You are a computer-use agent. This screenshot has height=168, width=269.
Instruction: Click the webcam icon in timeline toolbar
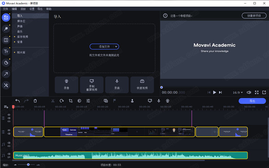168,101
